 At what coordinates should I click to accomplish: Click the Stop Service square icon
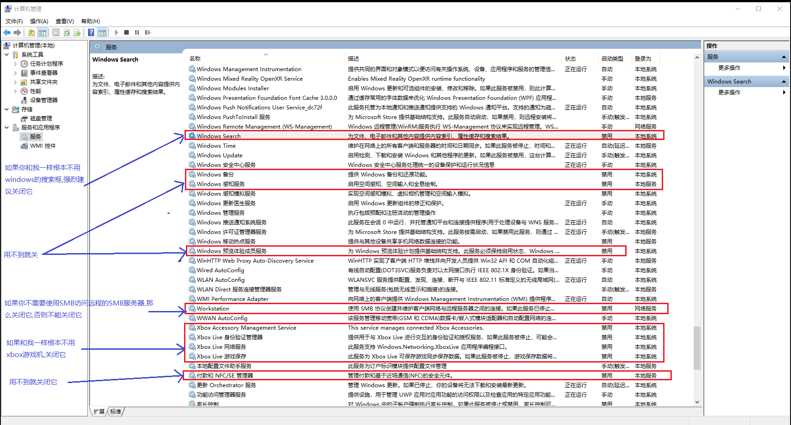pyautogui.click(x=127, y=32)
